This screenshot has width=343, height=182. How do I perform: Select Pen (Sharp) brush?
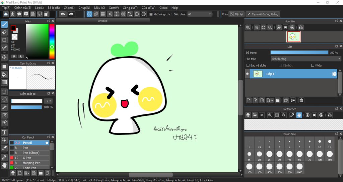[x=29, y=153]
